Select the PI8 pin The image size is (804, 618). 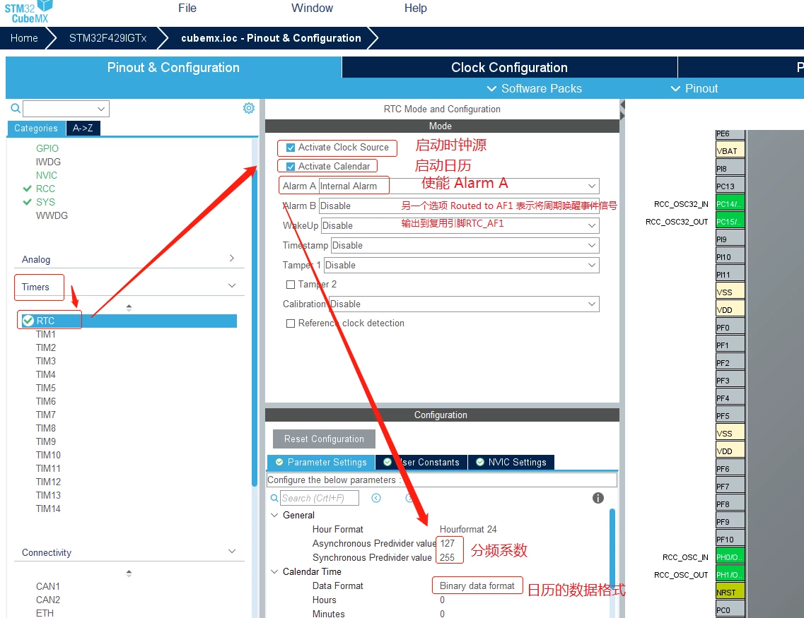coord(730,168)
